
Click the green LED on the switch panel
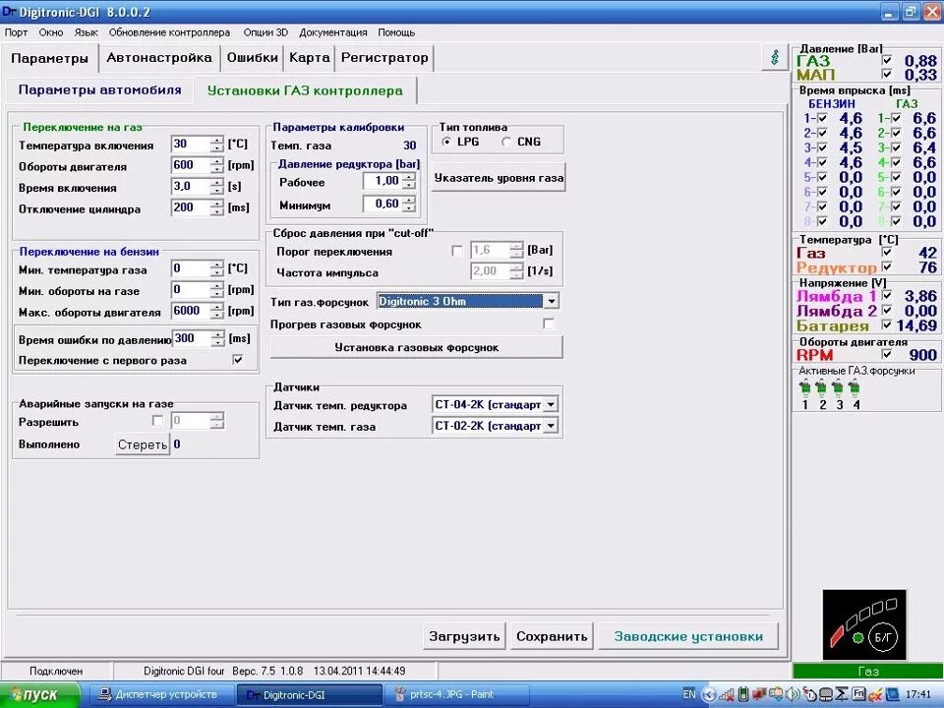pos(858,637)
